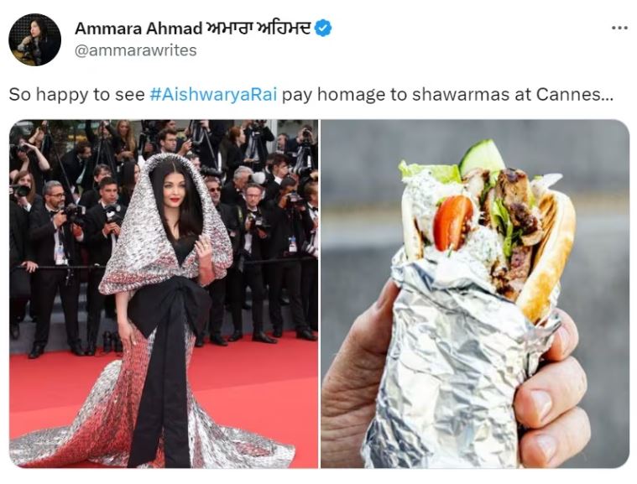Image resolution: width=637 pixels, height=484 pixels.
Task: Open the red carpet photo on left
Action: pos(164,294)
